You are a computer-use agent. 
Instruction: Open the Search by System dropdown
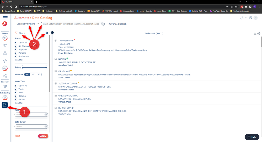click(28, 24)
